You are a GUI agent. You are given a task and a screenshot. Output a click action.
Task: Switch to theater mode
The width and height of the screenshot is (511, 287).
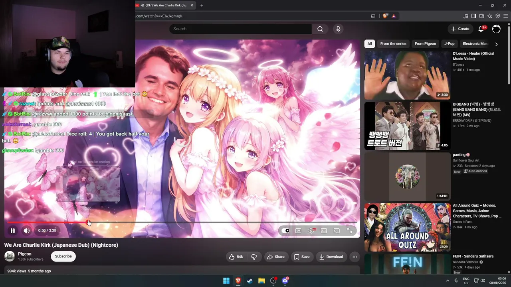click(x=324, y=230)
